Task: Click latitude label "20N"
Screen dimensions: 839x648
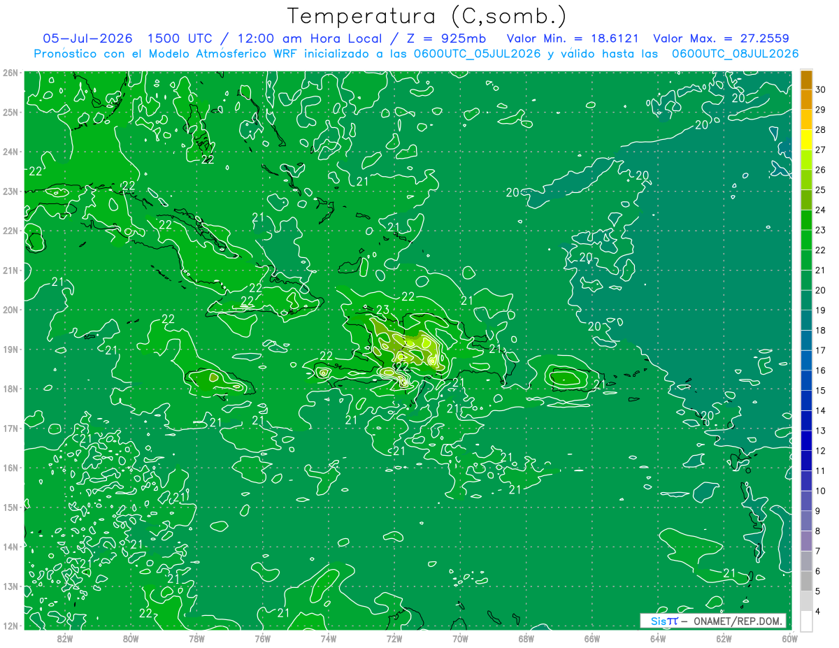Action: click(x=10, y=310)
